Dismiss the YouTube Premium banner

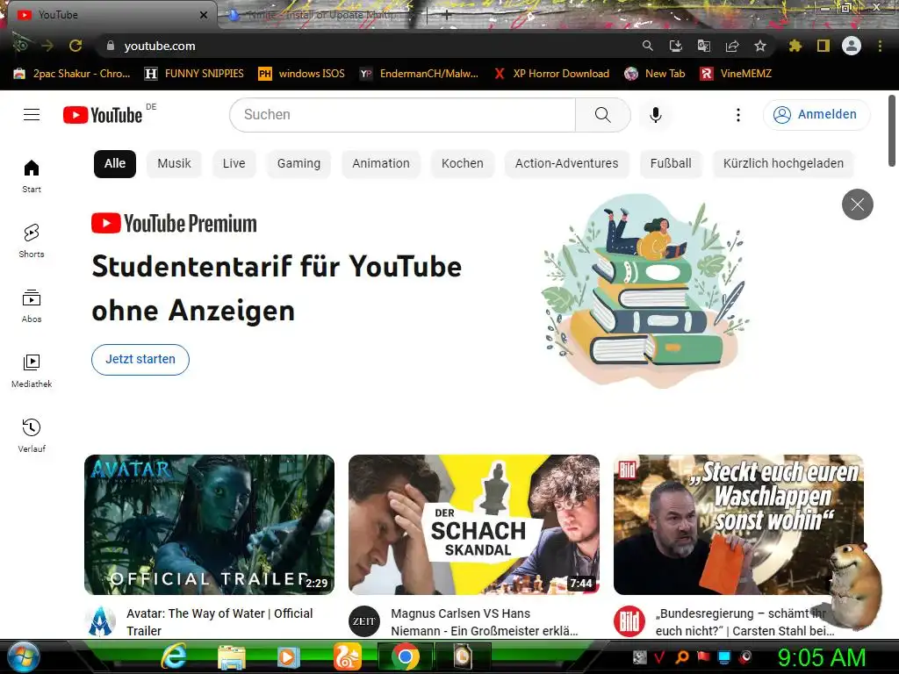pos(857,204)
